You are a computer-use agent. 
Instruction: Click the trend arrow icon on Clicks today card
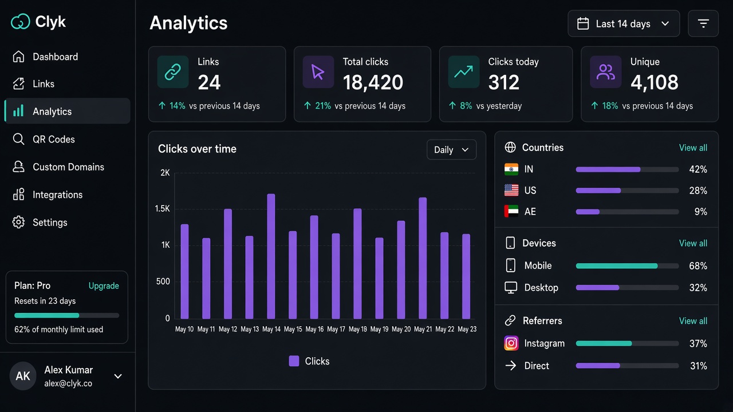click(x=463, y=72)
